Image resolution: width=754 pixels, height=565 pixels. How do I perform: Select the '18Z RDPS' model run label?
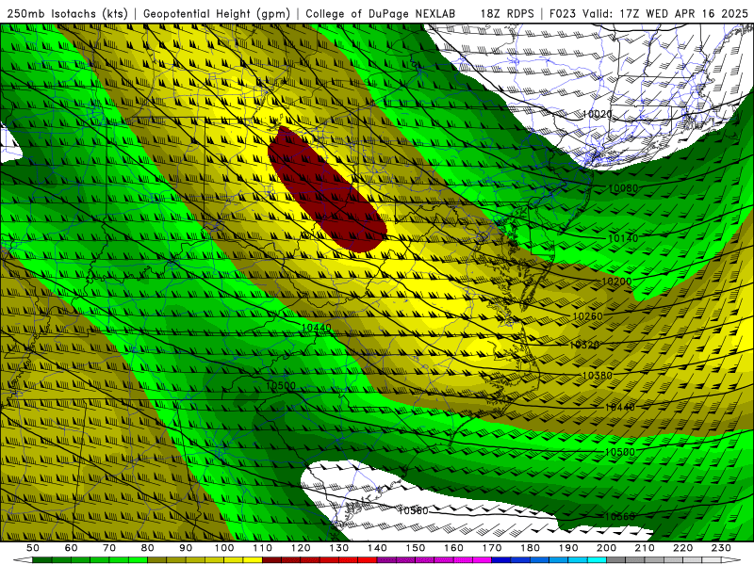click(507, 13)
